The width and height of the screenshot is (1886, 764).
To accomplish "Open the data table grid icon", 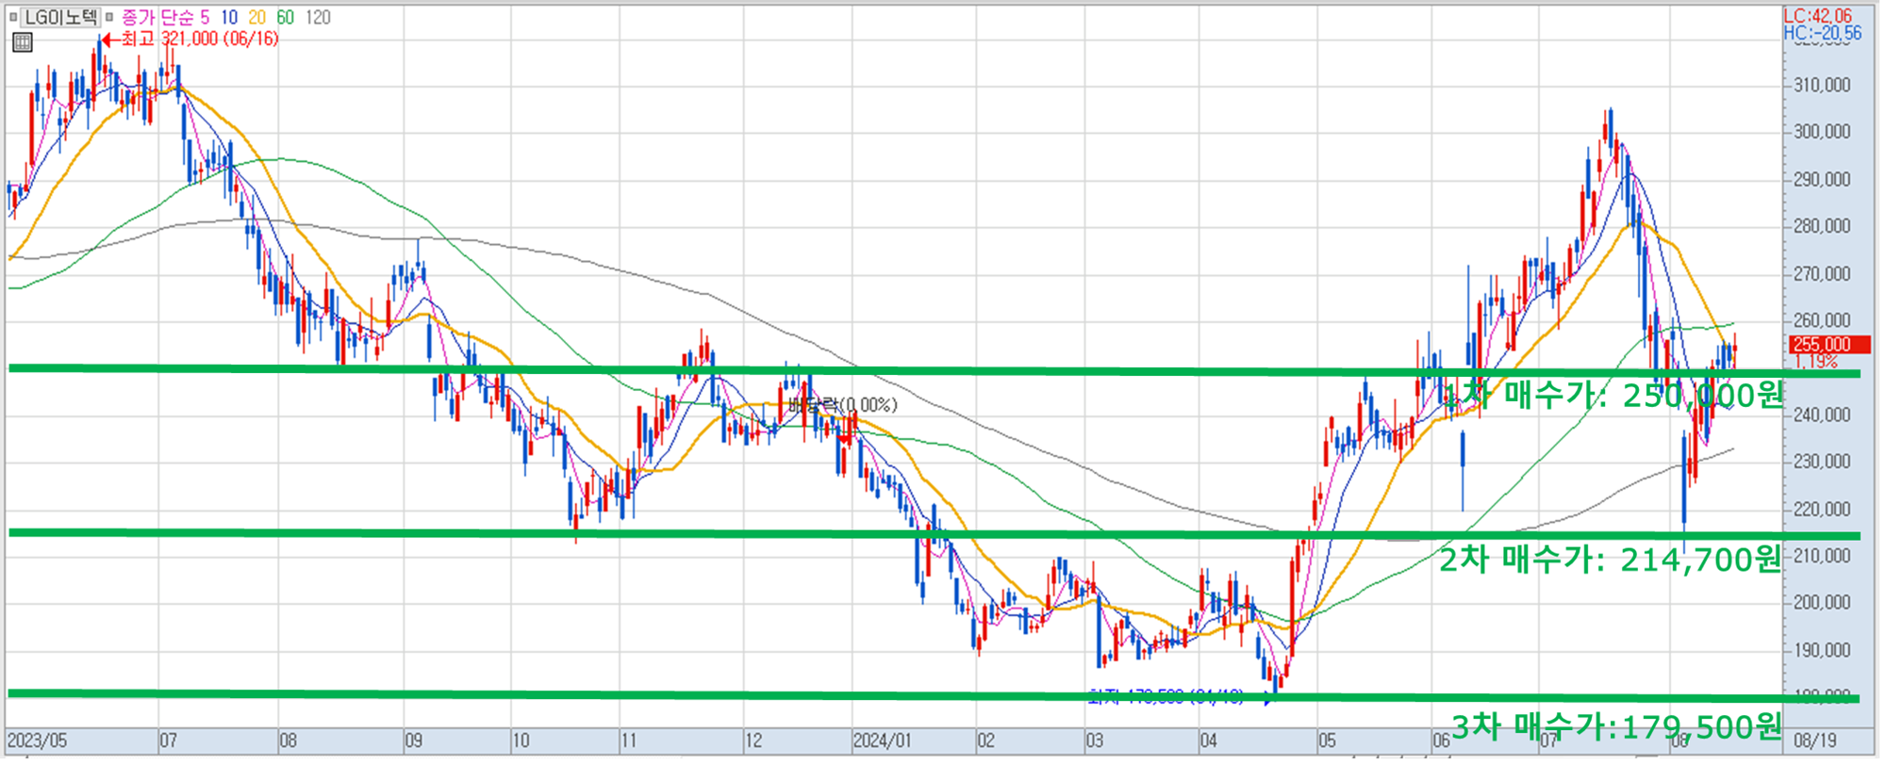I will (x=23, y=42).
